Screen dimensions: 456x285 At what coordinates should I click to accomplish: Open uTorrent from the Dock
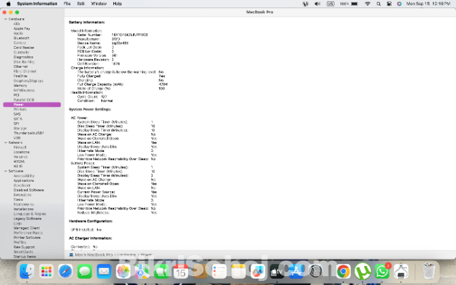[x=362, y=271]
